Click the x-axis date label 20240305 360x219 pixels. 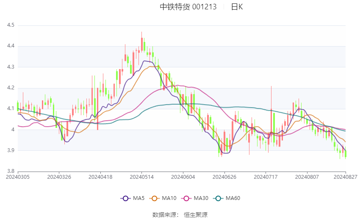click(x=18, y=177)
